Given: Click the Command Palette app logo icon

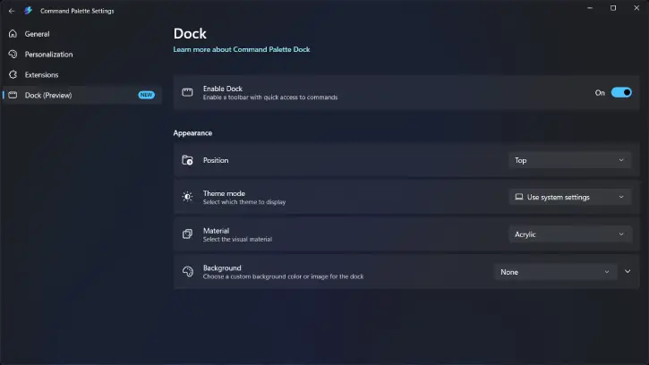Looking at the screenshot, I should tap(29, 11).
